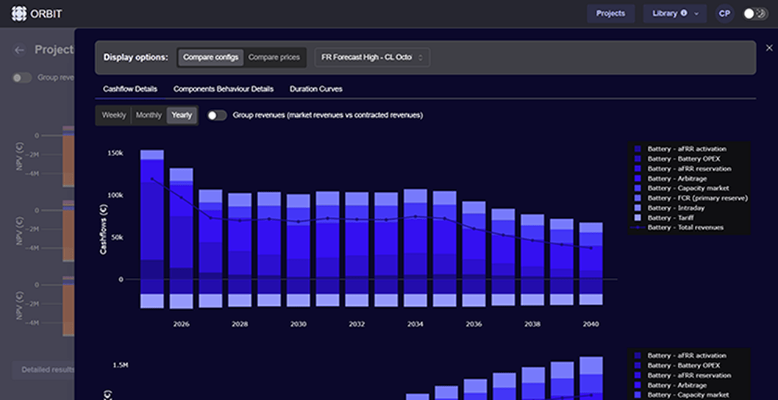Open the FR Forecast High price dropdown
This screenshot has width=778, height=400.
pyautogui.click(x=372, y=57)
